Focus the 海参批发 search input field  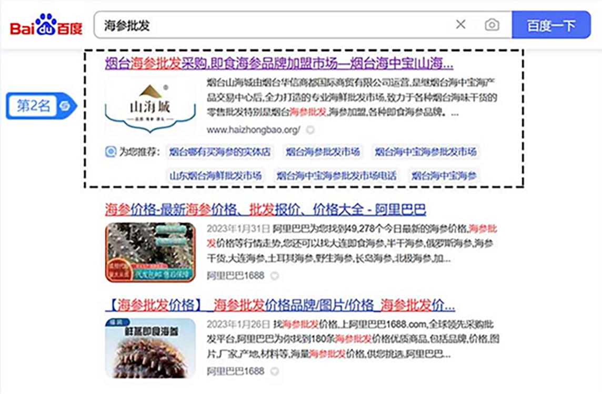click(274, 25)
